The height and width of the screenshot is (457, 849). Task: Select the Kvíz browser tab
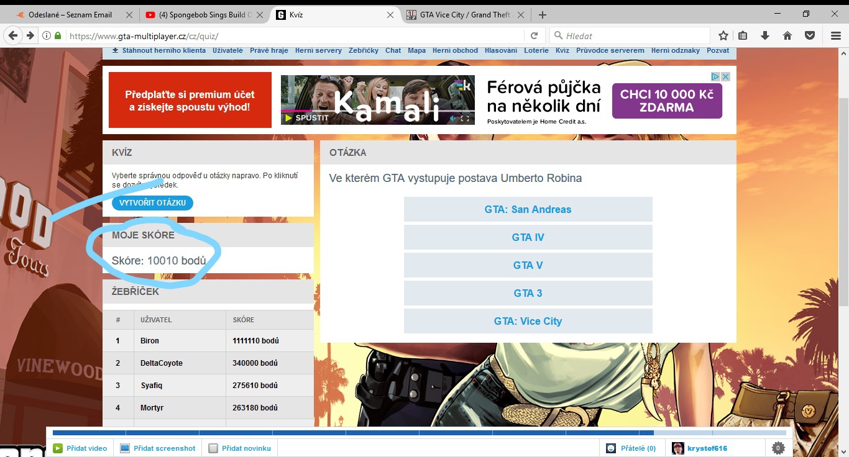(x=334, y=15)
